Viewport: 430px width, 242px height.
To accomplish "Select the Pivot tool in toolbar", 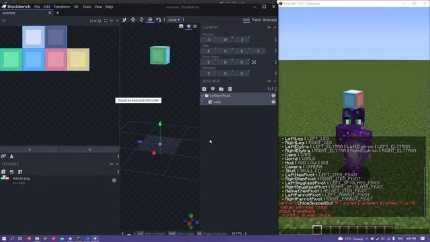I will coord(150,19).
